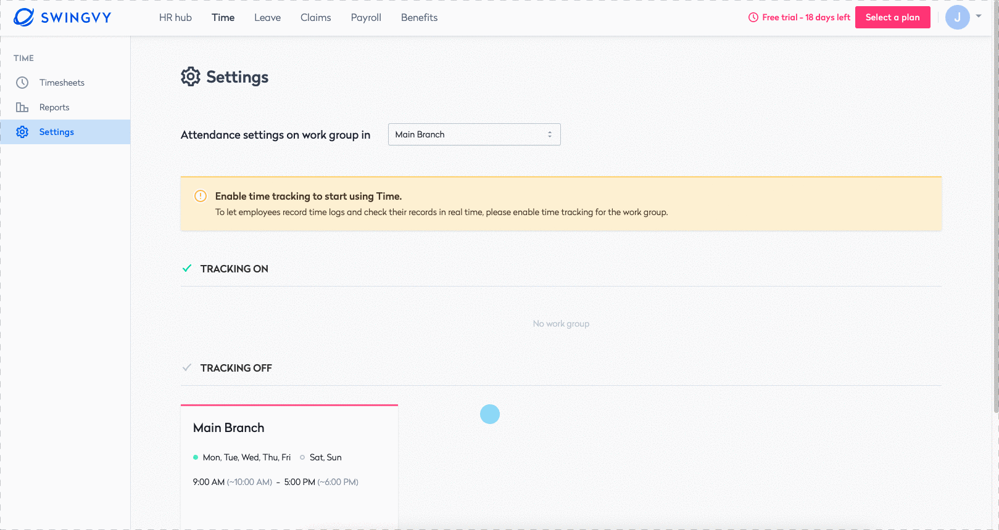The image size is (999, 530).
Task: Click the TRACKING ON heading
Action: (234, 269)
